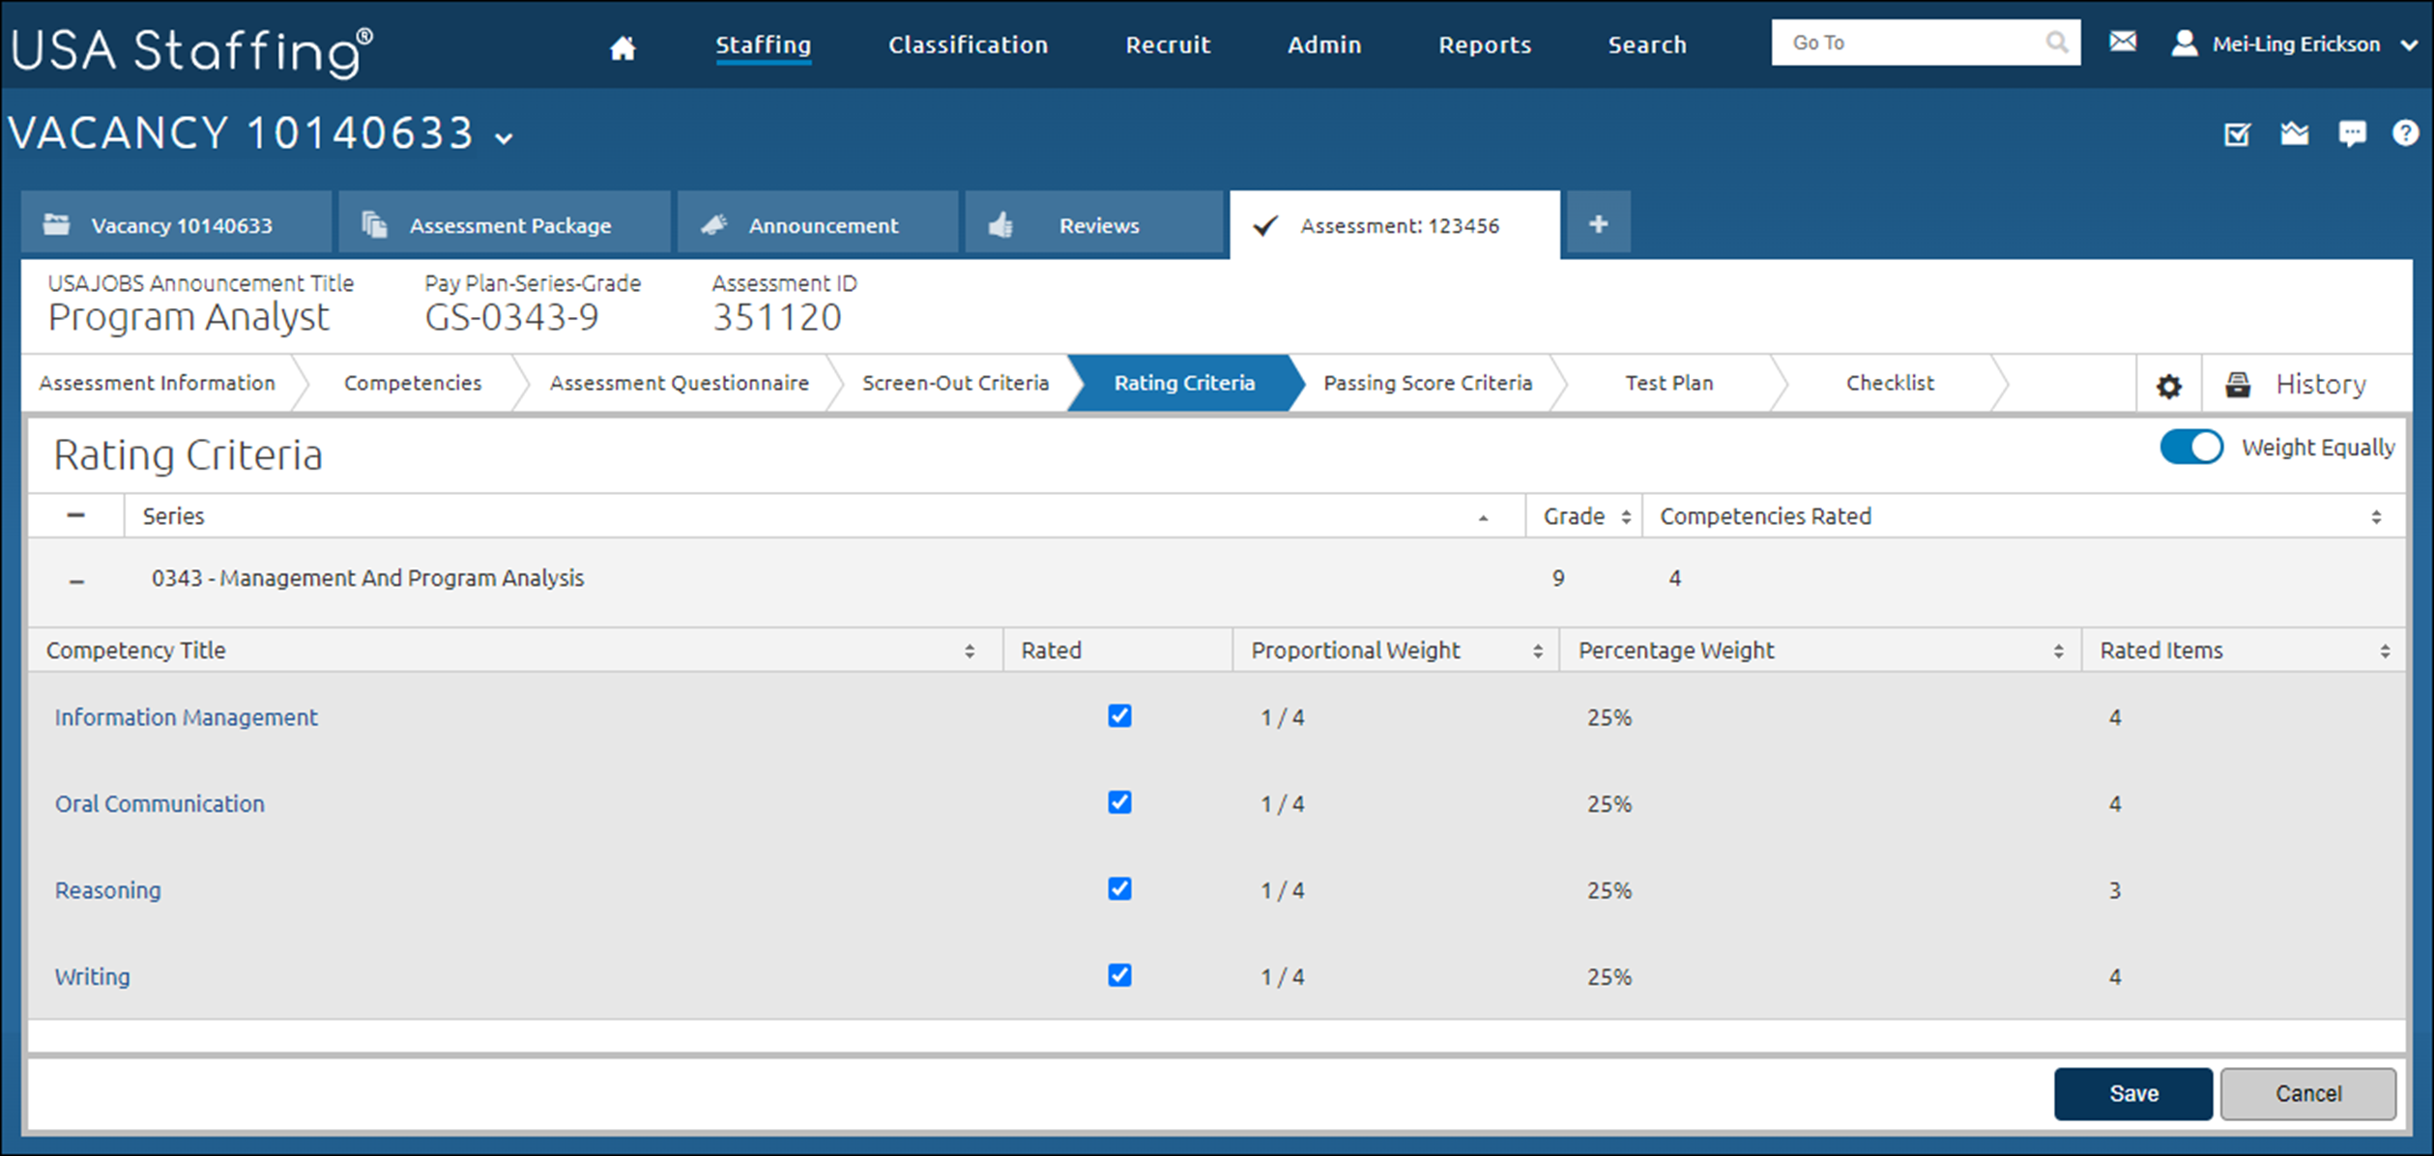Open Oral Communication competency link
This screenshot has height=1156, width=2434.
159,803
